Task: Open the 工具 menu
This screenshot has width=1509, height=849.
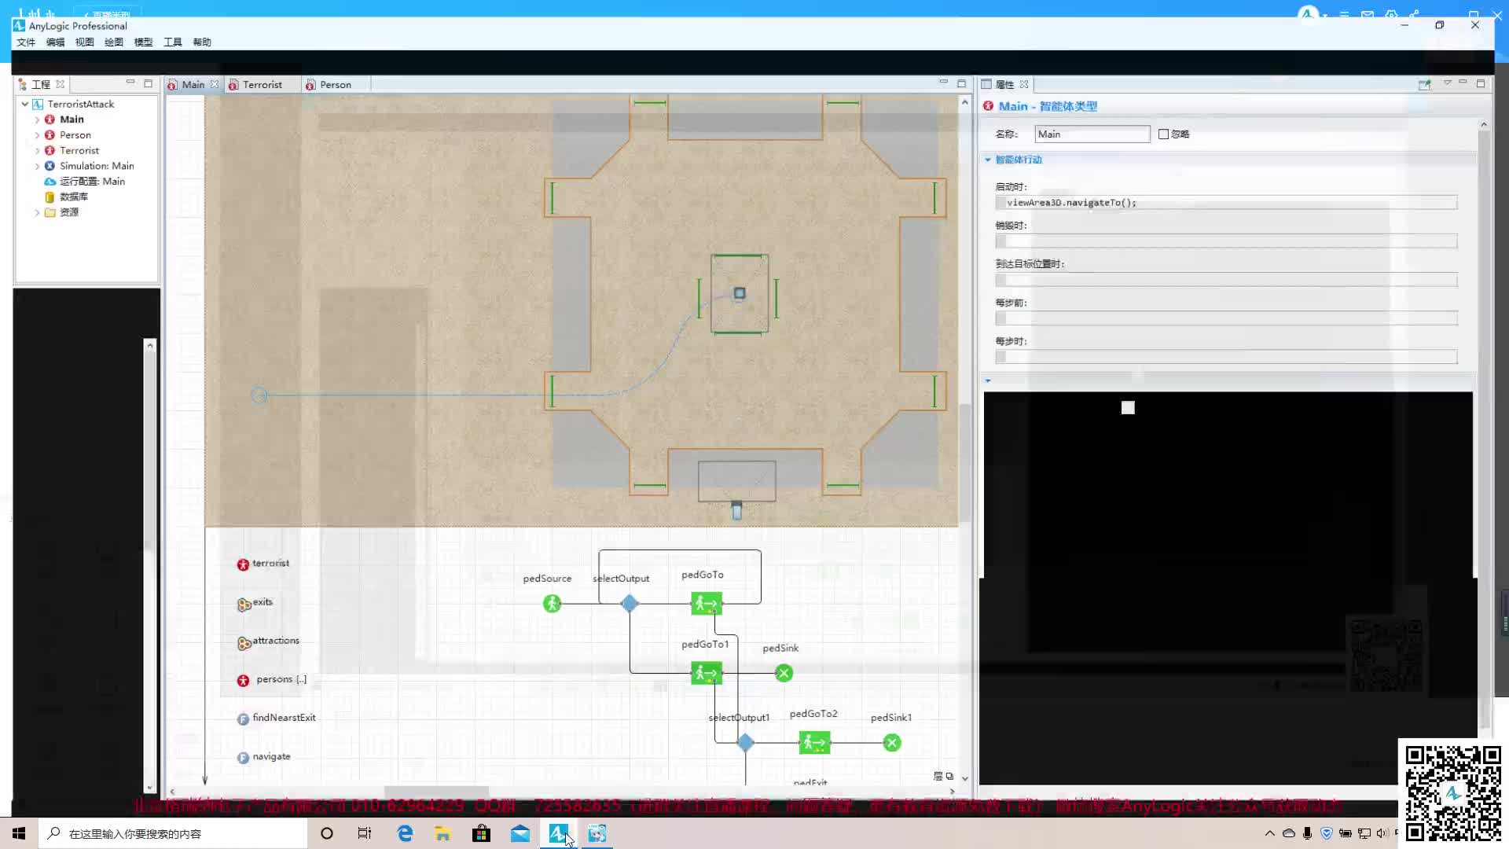Action: click(172, 42)
